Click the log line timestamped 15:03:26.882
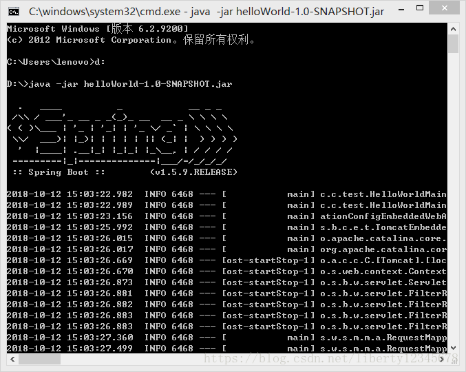Viewport: 466px width, 372px height. [x=226, y=304]
